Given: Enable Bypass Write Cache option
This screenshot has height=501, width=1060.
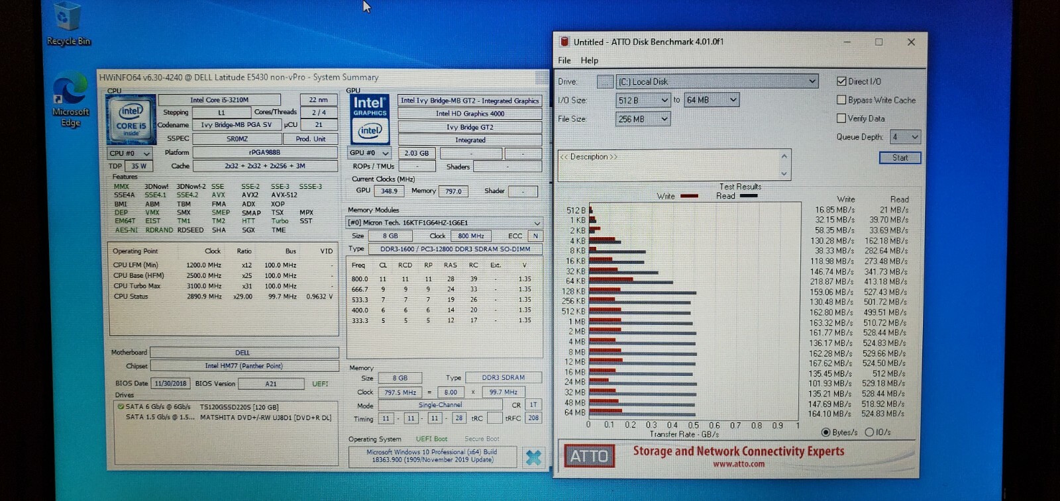Looking at the screenshot, I should click(841, 100).
